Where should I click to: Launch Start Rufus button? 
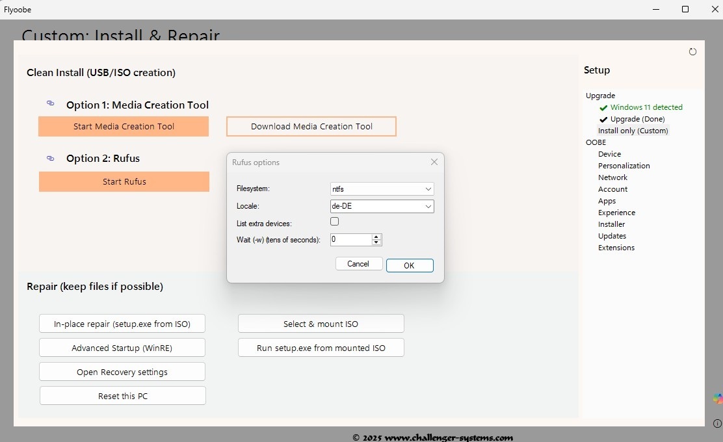coord(124,181)
